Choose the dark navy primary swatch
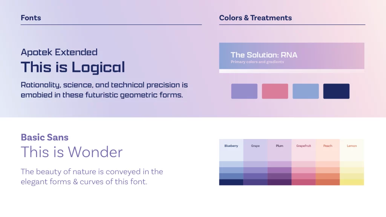386x217 pixels. 336,91
